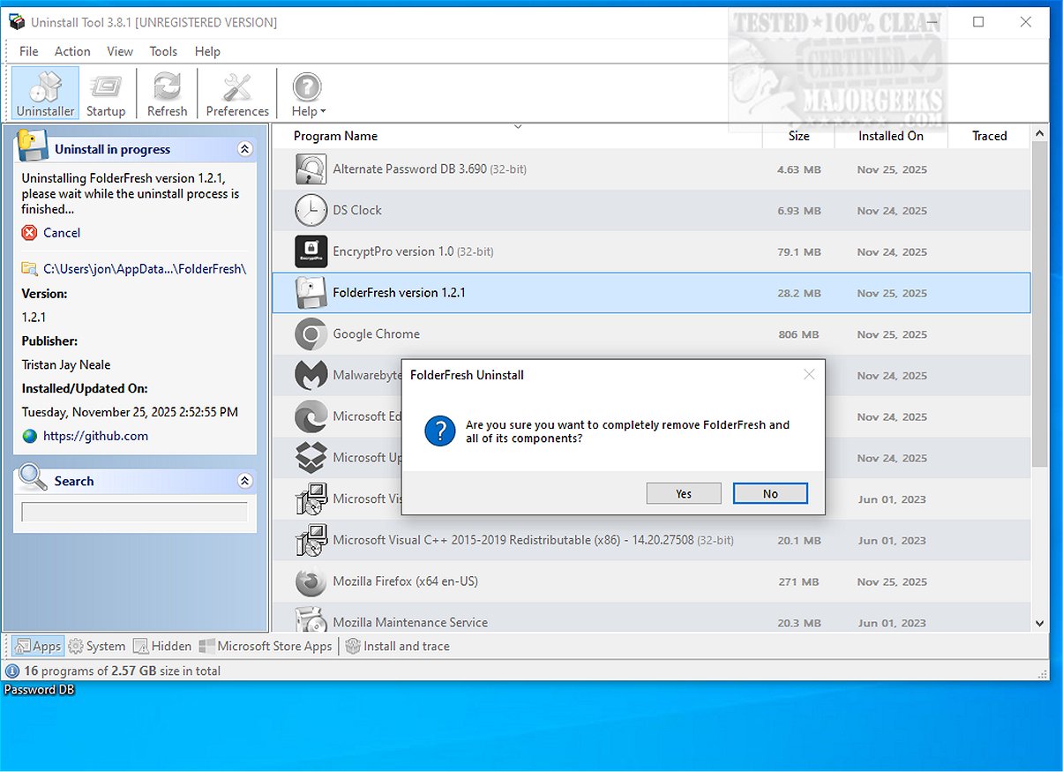This screenshot has width=1063, height=772.
Task: Open the https://github.com link
Action: (x=95, y=436)
